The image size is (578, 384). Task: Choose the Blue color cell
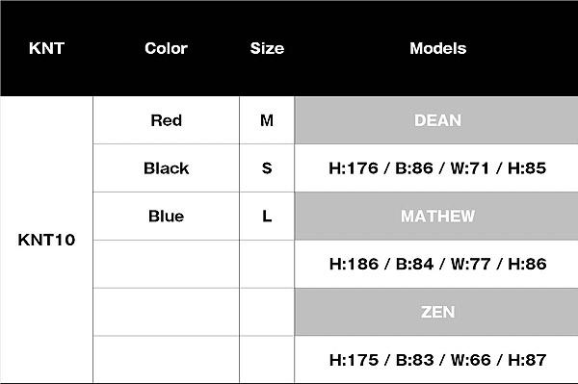(167, 217)
